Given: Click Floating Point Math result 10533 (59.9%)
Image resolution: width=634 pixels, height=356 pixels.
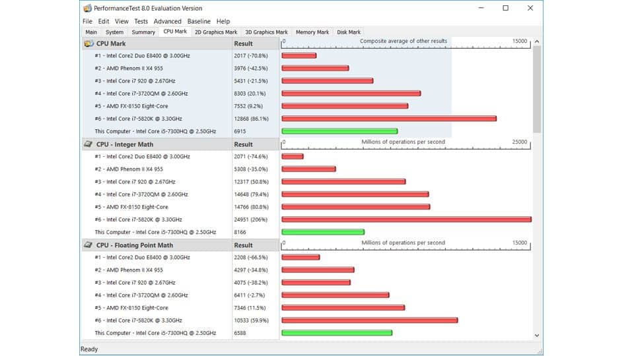Looking at the screenshot, I should coord(251,320).
